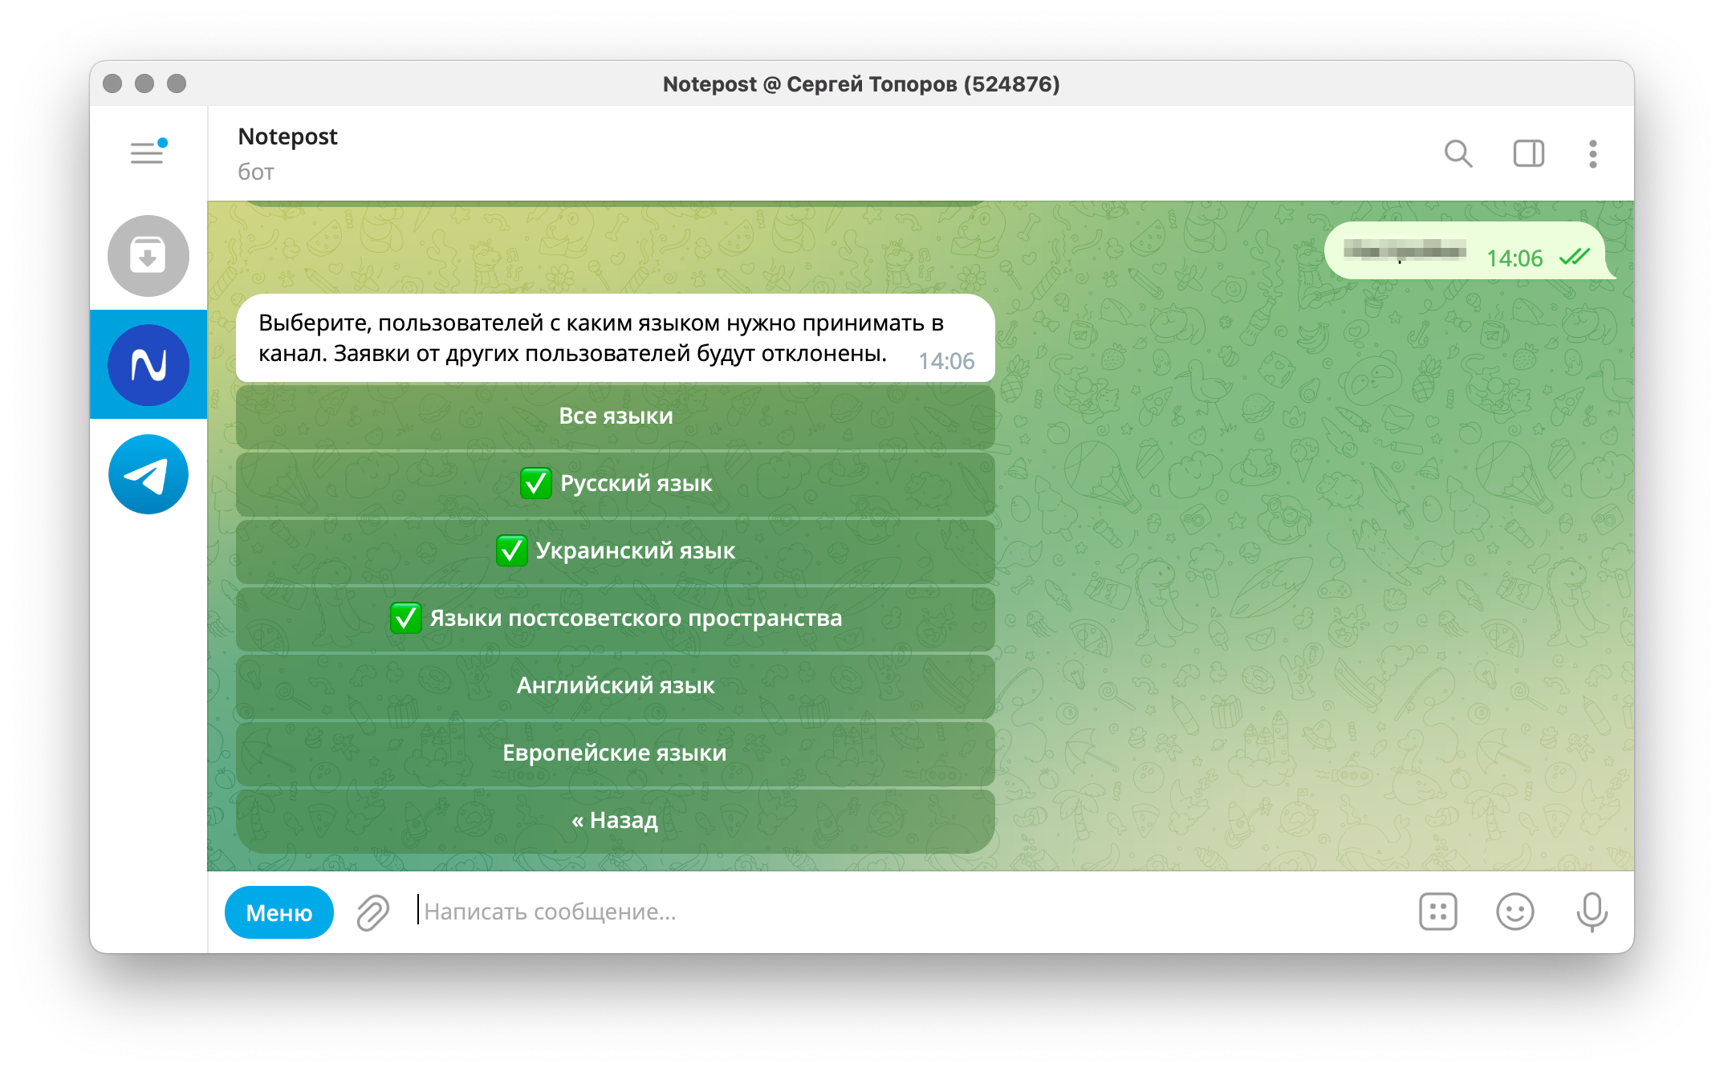Enable the Европейские языки option

(x=616, y=753)
